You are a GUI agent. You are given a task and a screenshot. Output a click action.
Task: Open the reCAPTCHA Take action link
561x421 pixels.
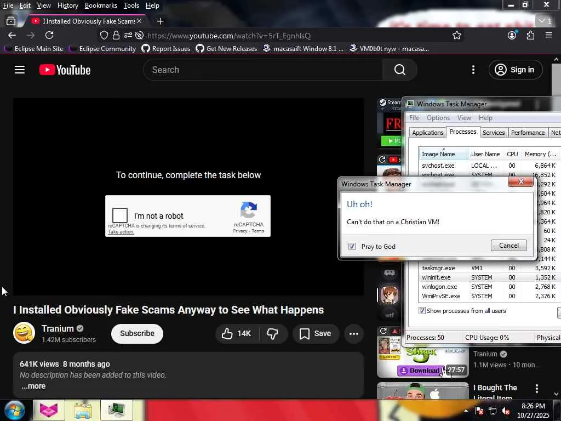click(121, 232)
